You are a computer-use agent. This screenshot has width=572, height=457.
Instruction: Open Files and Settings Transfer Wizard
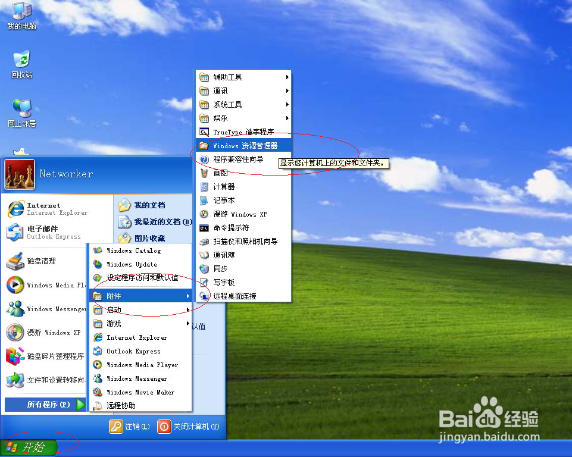[x=46, y=380]
